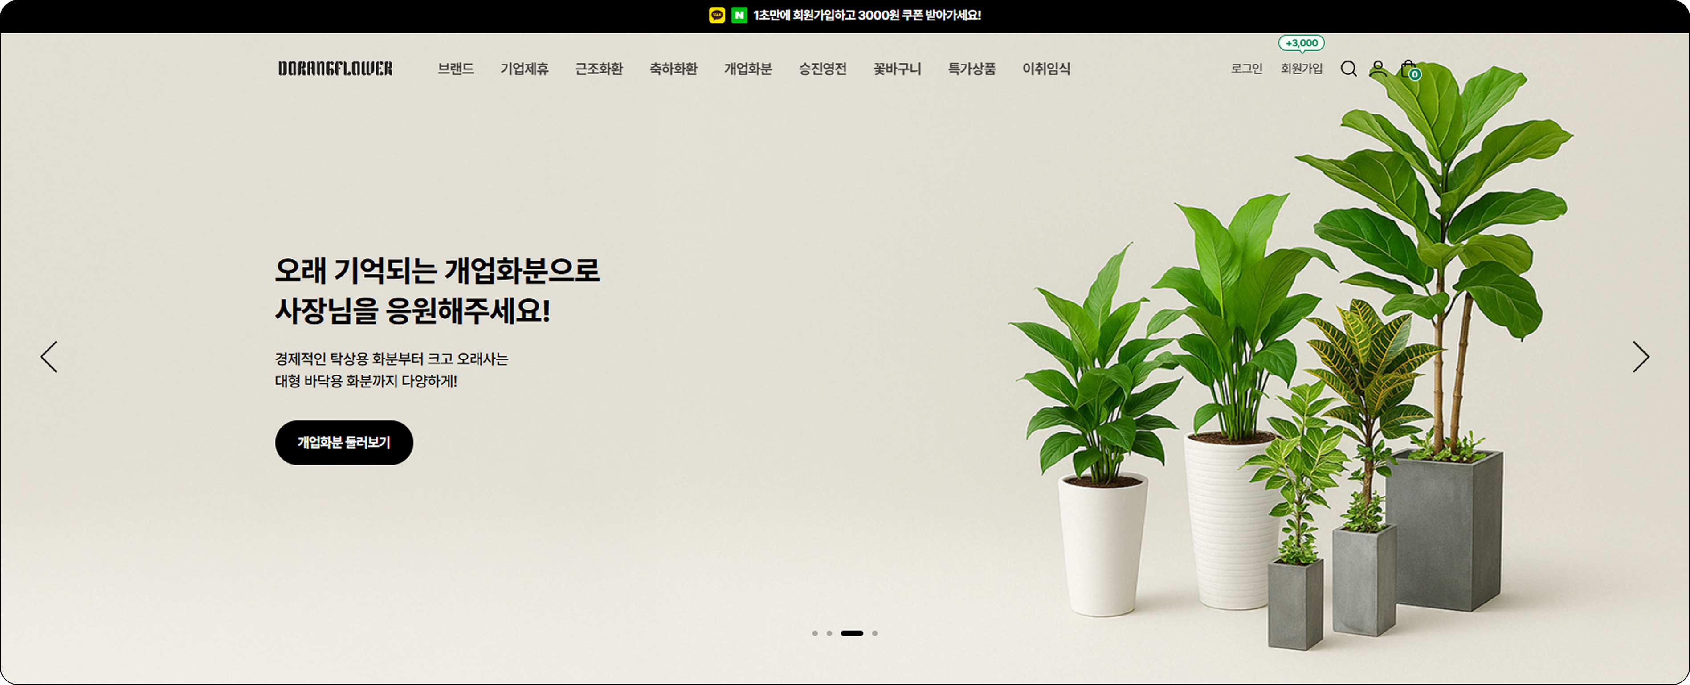1690x685 pixels.
Task: Click the green Naver N icon
Action: (739, 15)
